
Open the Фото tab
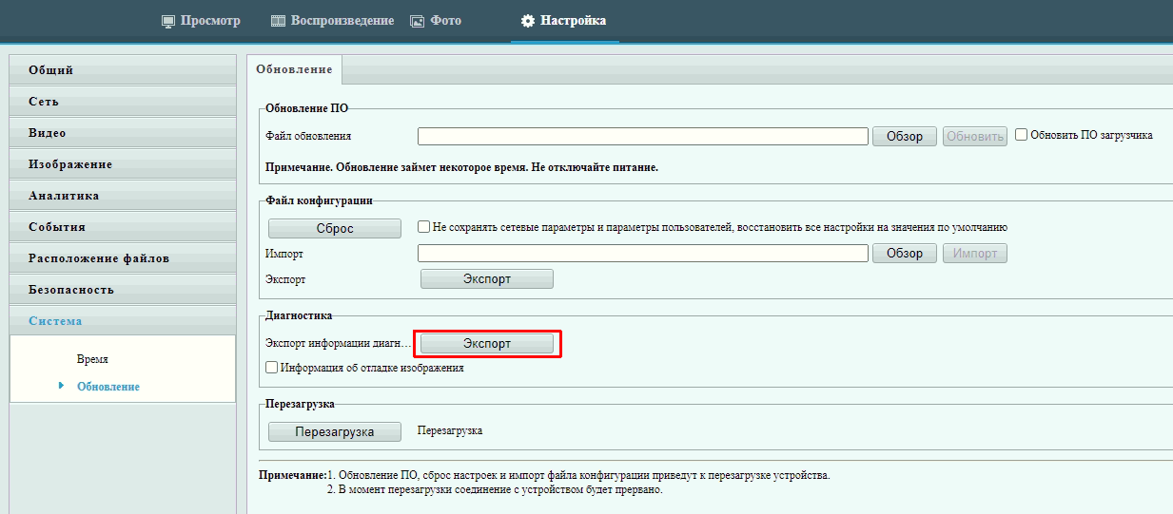point(436,20)
